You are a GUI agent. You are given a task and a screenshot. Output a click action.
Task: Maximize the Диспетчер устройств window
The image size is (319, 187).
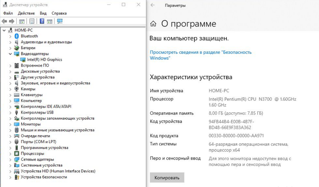coord(124,5)
